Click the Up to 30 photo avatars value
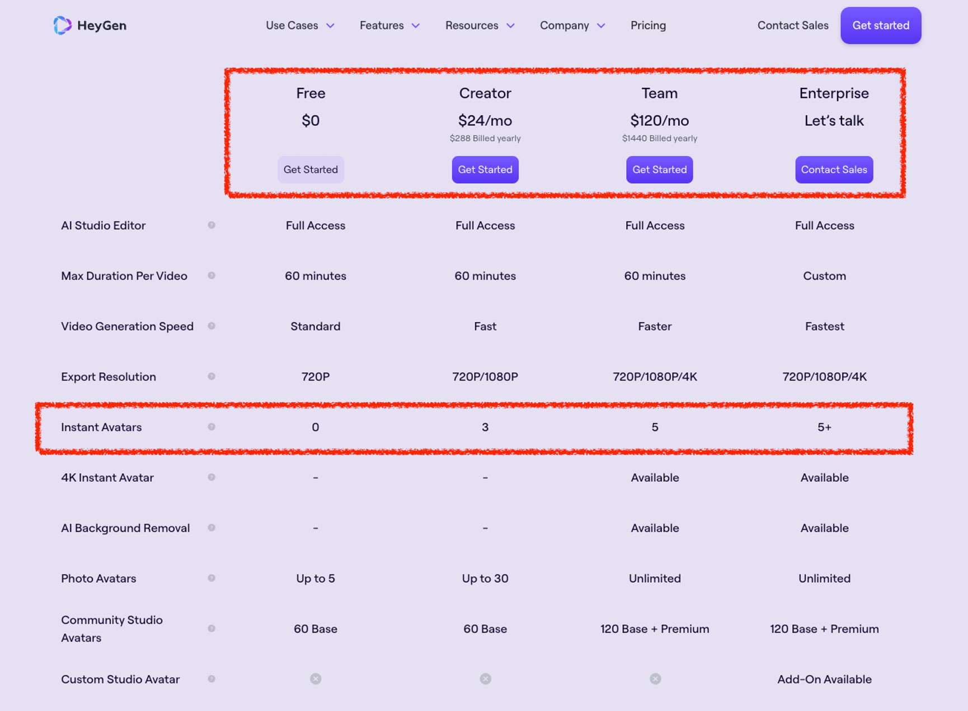The image size is (968, 711). [x=485, y=578]
